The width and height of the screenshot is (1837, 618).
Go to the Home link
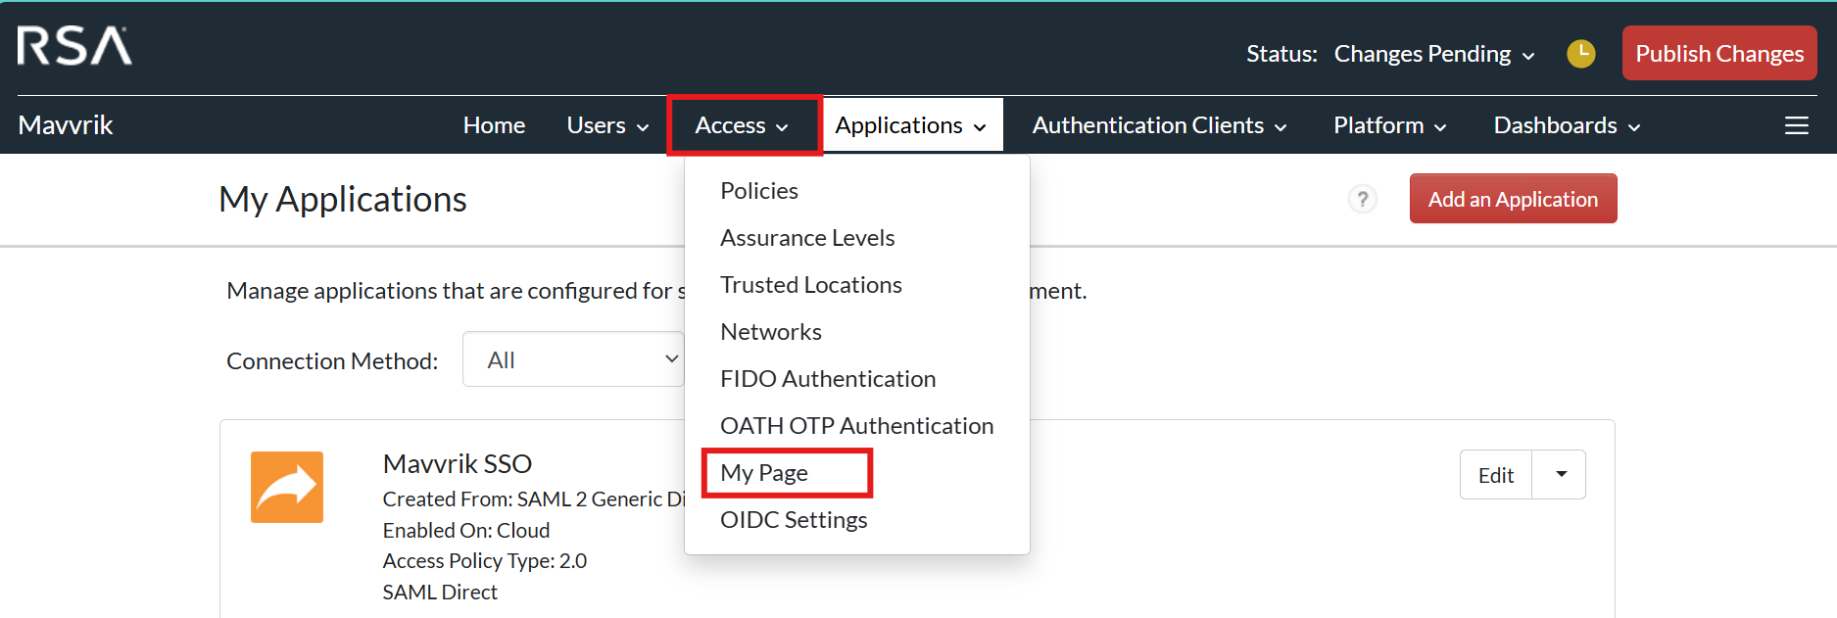click(494, 125)
